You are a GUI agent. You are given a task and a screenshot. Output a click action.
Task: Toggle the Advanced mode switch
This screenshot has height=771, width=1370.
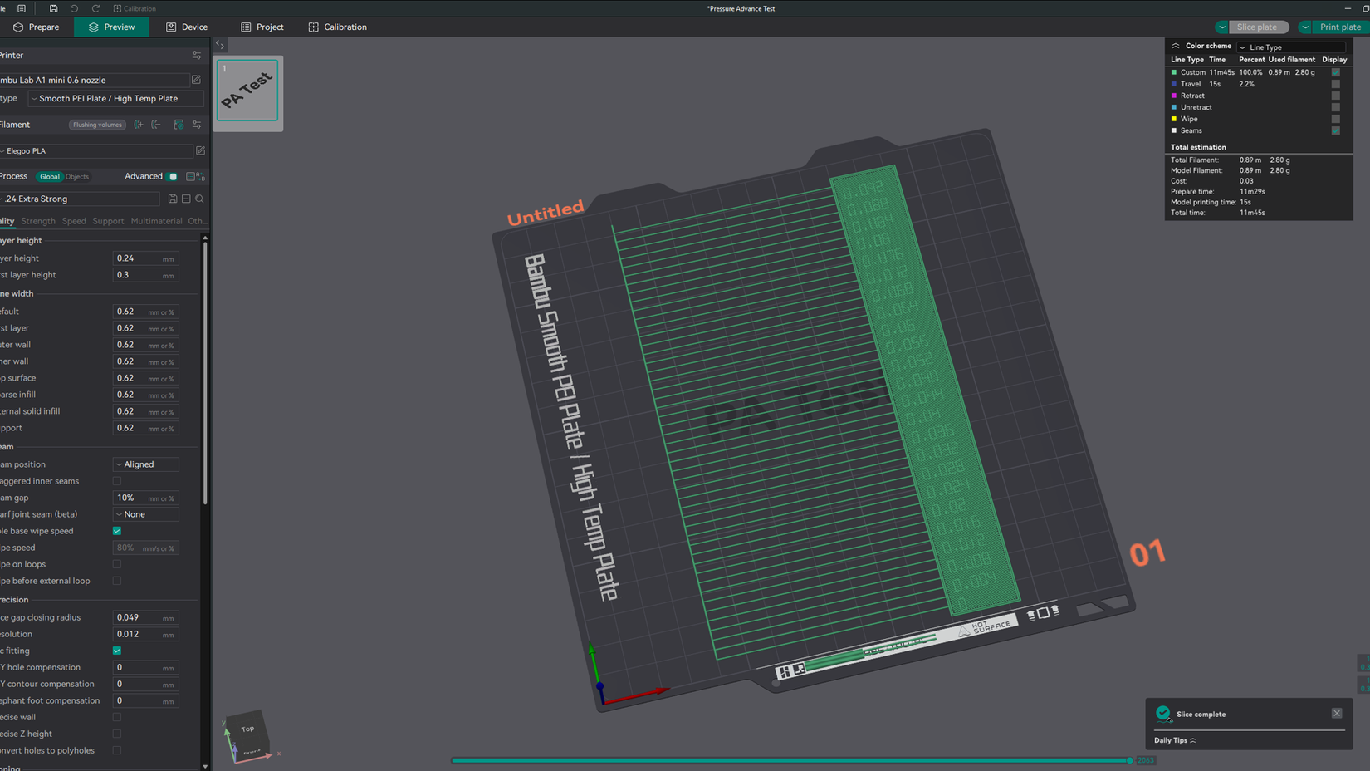tap(172, 177)
